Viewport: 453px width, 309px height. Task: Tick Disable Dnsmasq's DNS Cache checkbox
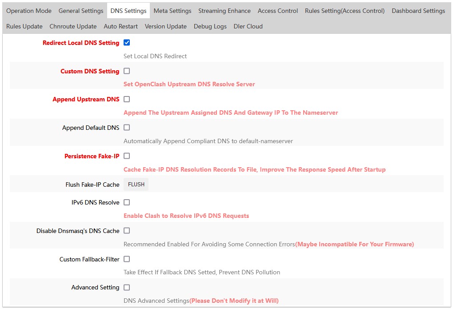[127, 230]
